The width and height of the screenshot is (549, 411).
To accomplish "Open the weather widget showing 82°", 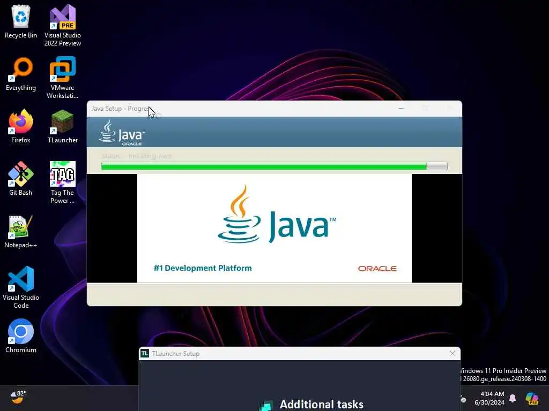I will (18, 398).
